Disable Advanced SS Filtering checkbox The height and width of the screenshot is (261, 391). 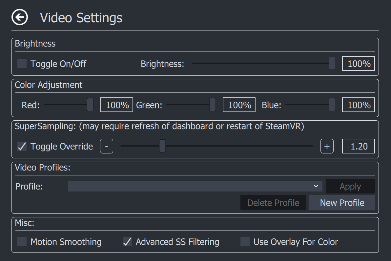click(x=127, y=242)
